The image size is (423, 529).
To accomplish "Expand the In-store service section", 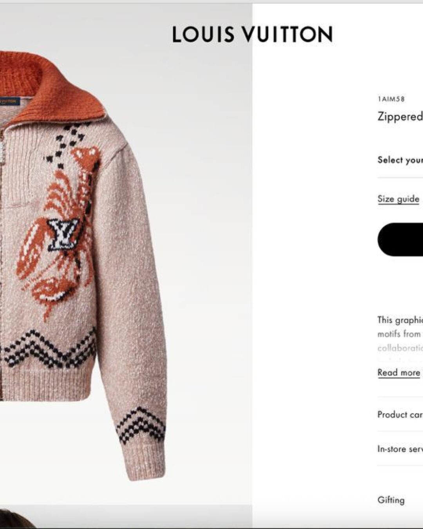I will 400,449.
